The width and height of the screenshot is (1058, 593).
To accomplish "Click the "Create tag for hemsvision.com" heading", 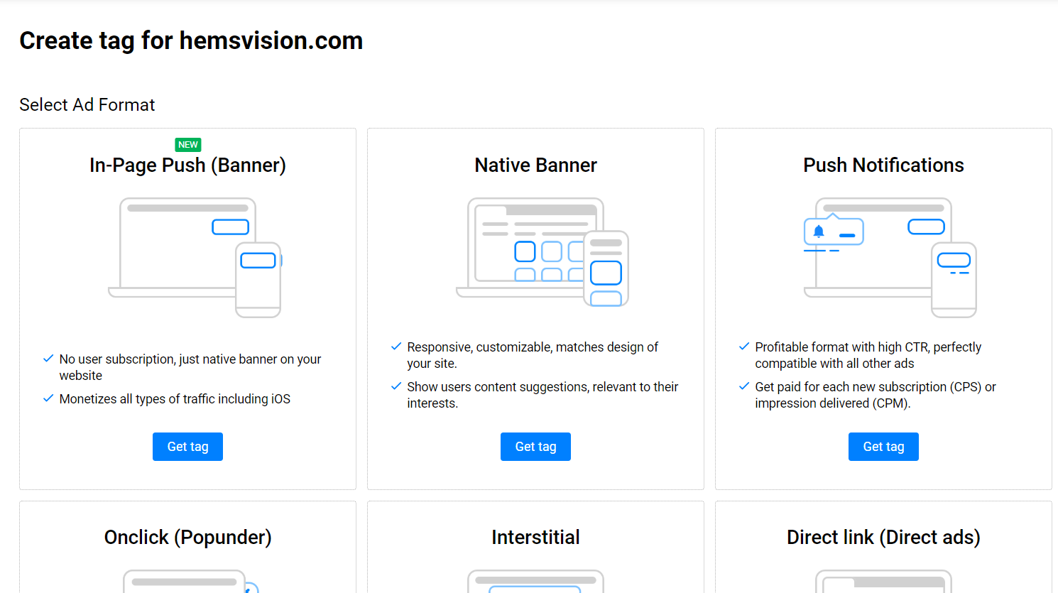I will point(191,40).
